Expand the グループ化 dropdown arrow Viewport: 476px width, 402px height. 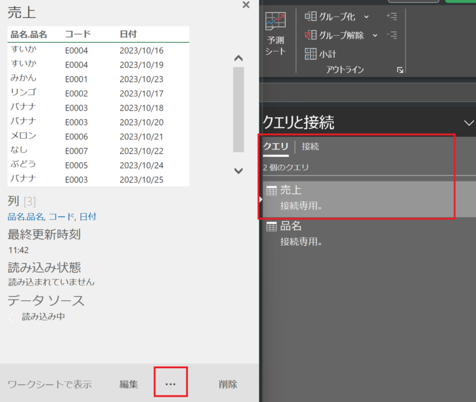[x=367, y=17]
